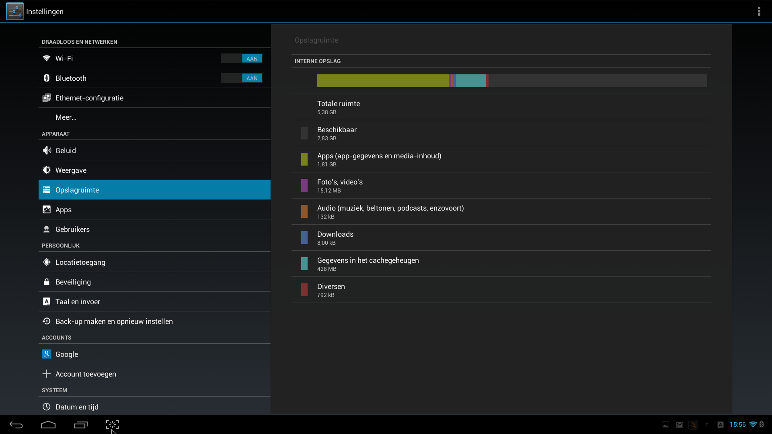The height and width of the screenshot is (434, 772).
Task: Click the red Diversen color swatch
Action: coord(304,290)
